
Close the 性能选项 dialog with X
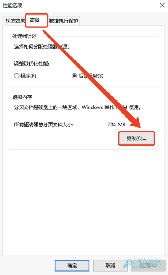[162, 5]
